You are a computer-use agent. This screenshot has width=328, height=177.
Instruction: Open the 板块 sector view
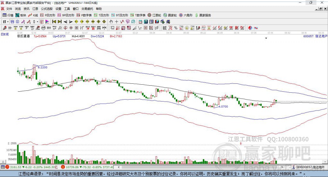pos(21,15)
